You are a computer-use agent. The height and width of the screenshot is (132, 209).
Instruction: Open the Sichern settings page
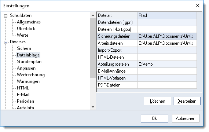point(24,48)
